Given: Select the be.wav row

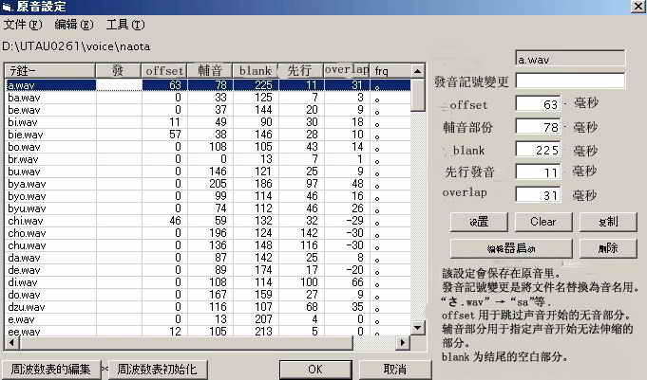Looking at the screenshot, I should tap(208, 110).
